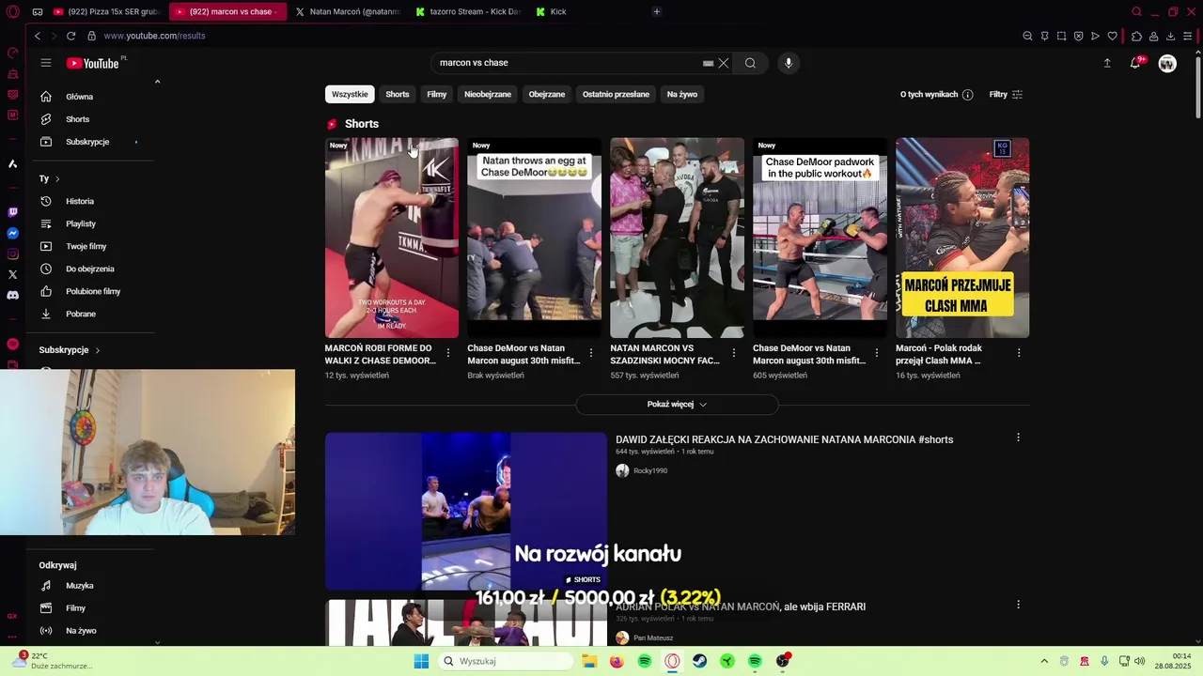Open options for 'Marcoń - Polak rodak' short
This screenshot has height=676, width=1203.
coord(1019,353)
